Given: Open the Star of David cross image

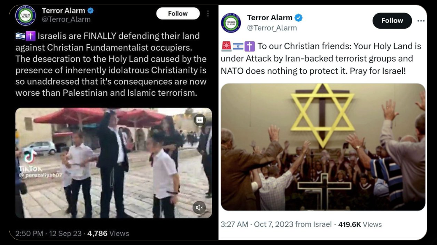Looking at the screenshot, I should click(x=323, y=147).
